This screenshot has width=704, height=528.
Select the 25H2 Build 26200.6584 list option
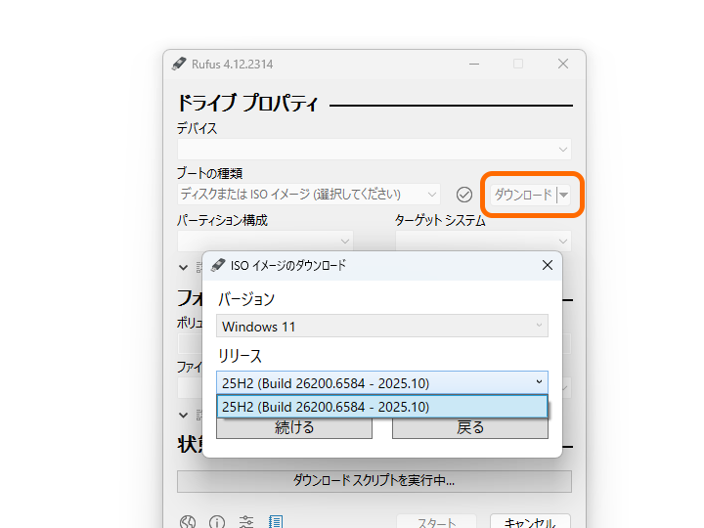pos(382,407)
